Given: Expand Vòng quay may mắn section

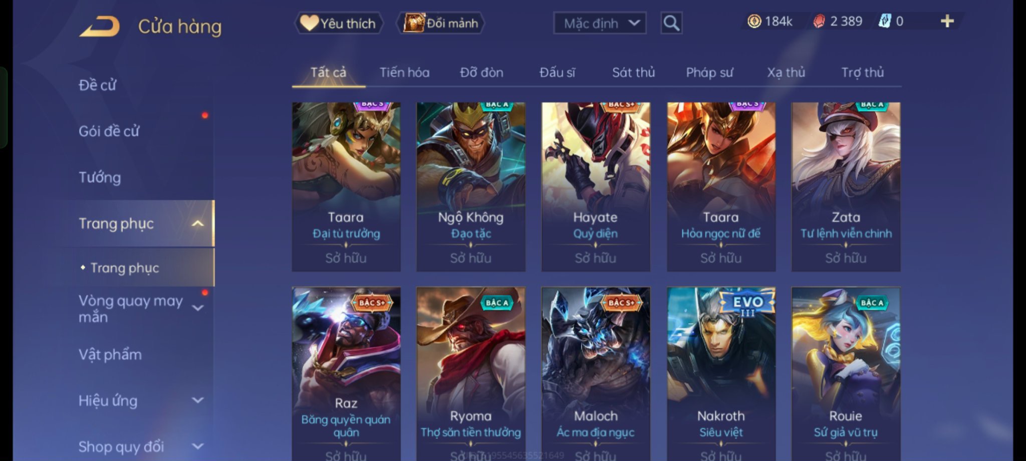Looking at the screenshot, I should coord(198,308).
